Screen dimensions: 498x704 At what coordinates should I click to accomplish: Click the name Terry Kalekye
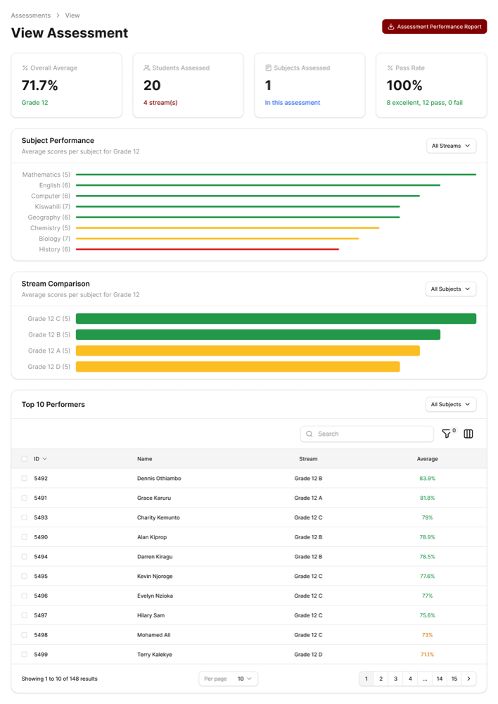coord(155,655)
